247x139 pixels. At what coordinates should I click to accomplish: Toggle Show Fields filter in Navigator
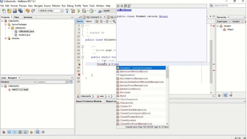pos(9,132)
